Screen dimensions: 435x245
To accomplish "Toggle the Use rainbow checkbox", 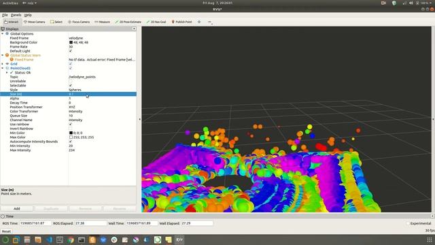I will 71,124.
